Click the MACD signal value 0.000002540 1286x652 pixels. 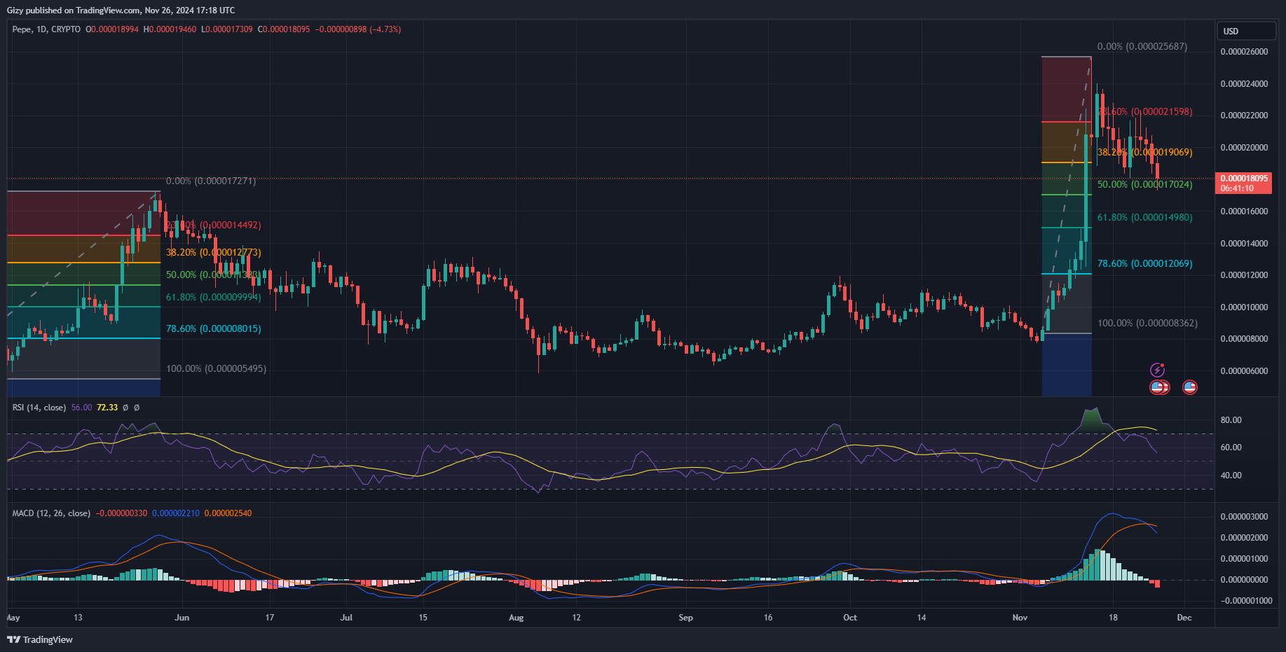[228, 513]
